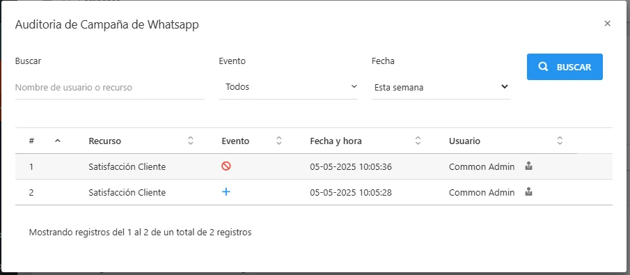This screenshot has height=275, width=630.
Task: Click the BUSCAR search button
Action: (565, 67)
